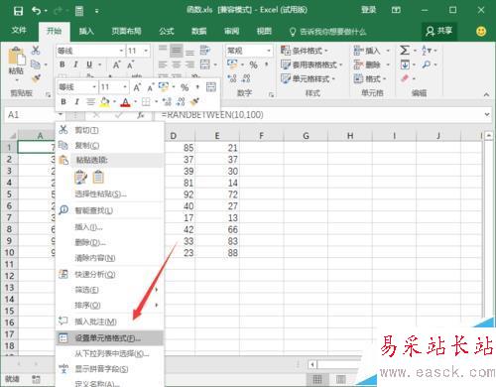Viewport: 496px width, 387px height.
Task: Click the Normal view icon in status bar
Action: point(317,379)
